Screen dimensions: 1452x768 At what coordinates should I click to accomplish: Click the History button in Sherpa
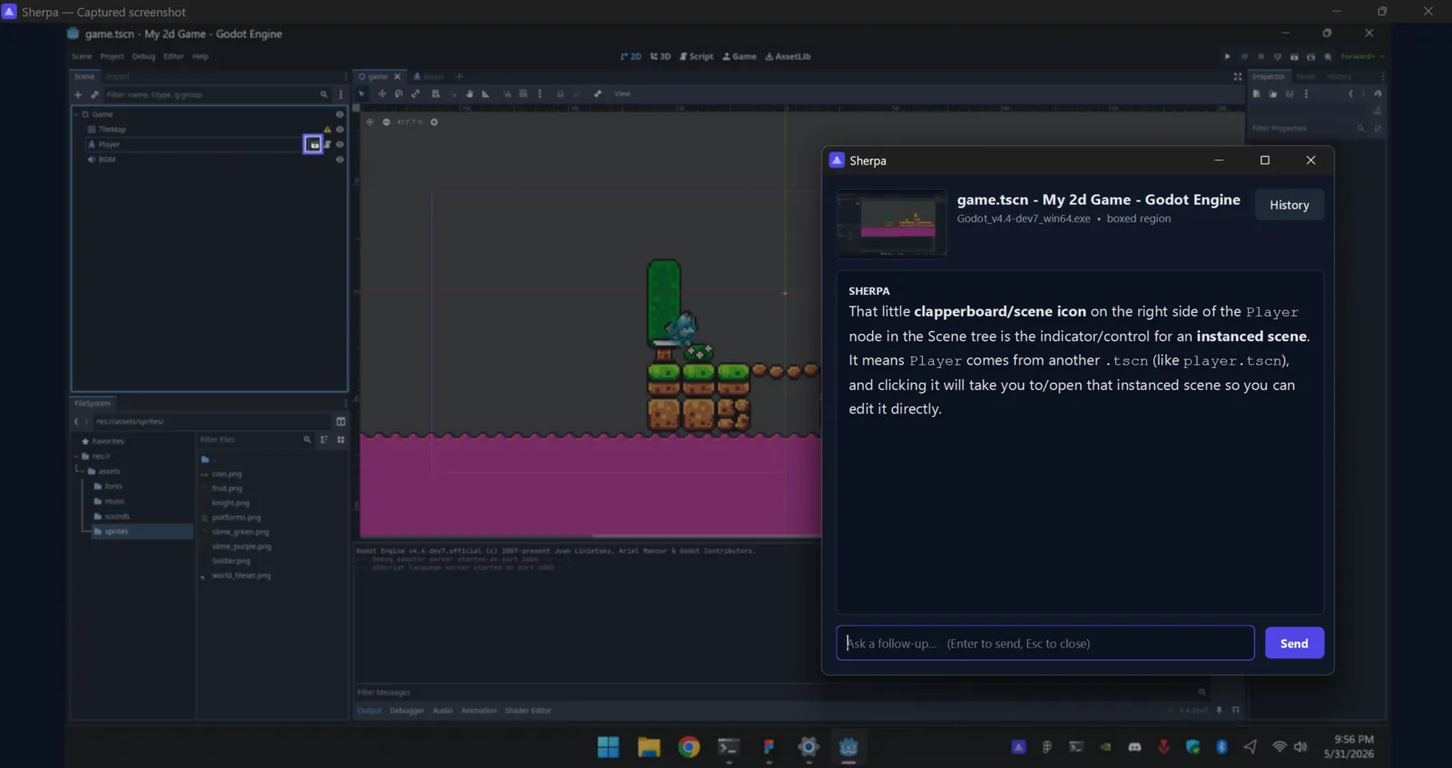[x=1290, y=205]
